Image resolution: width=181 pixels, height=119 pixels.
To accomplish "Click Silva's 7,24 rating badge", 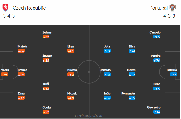I will pos(132,51).
